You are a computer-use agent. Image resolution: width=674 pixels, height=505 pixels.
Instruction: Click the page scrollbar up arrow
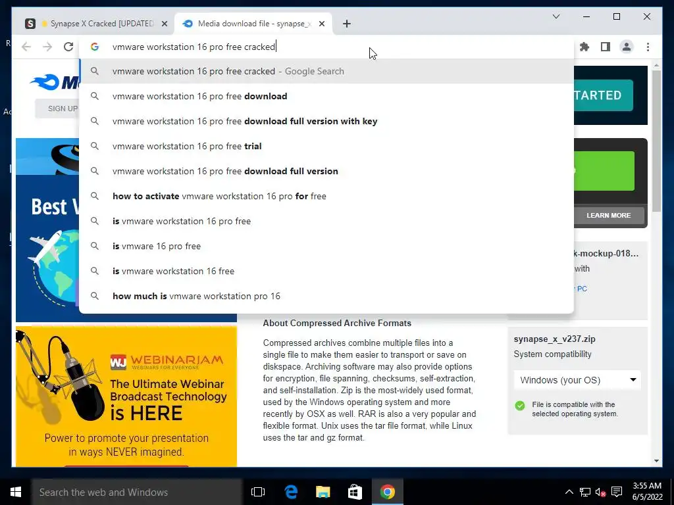[656, 66]
